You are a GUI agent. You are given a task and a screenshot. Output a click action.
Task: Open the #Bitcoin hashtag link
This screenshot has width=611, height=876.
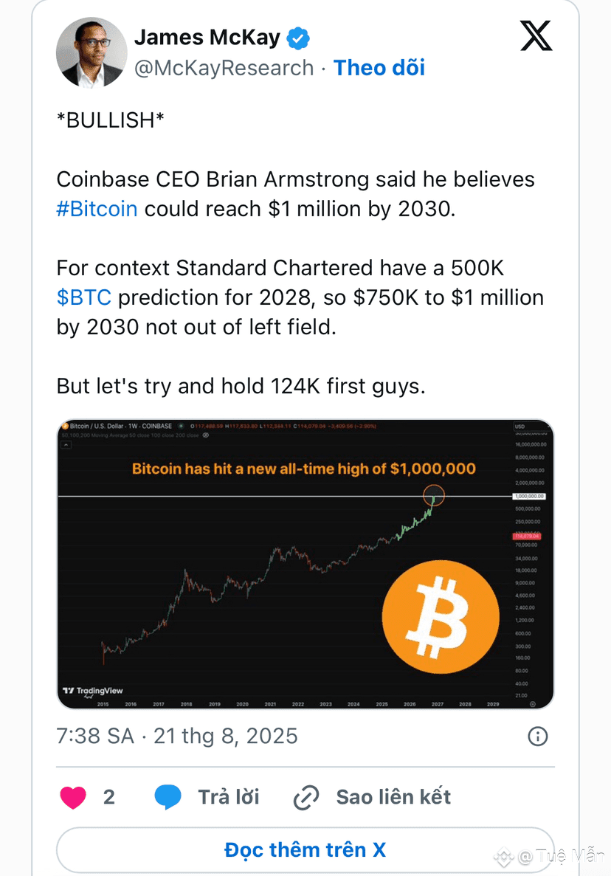coord(97,209)
